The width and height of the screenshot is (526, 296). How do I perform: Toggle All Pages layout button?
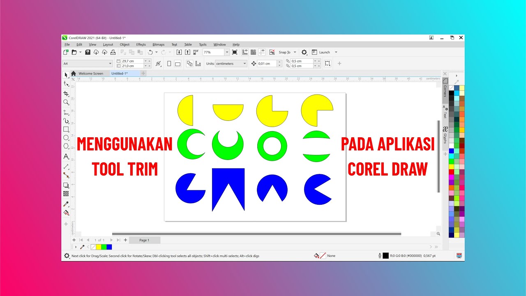tap(189, 64)
